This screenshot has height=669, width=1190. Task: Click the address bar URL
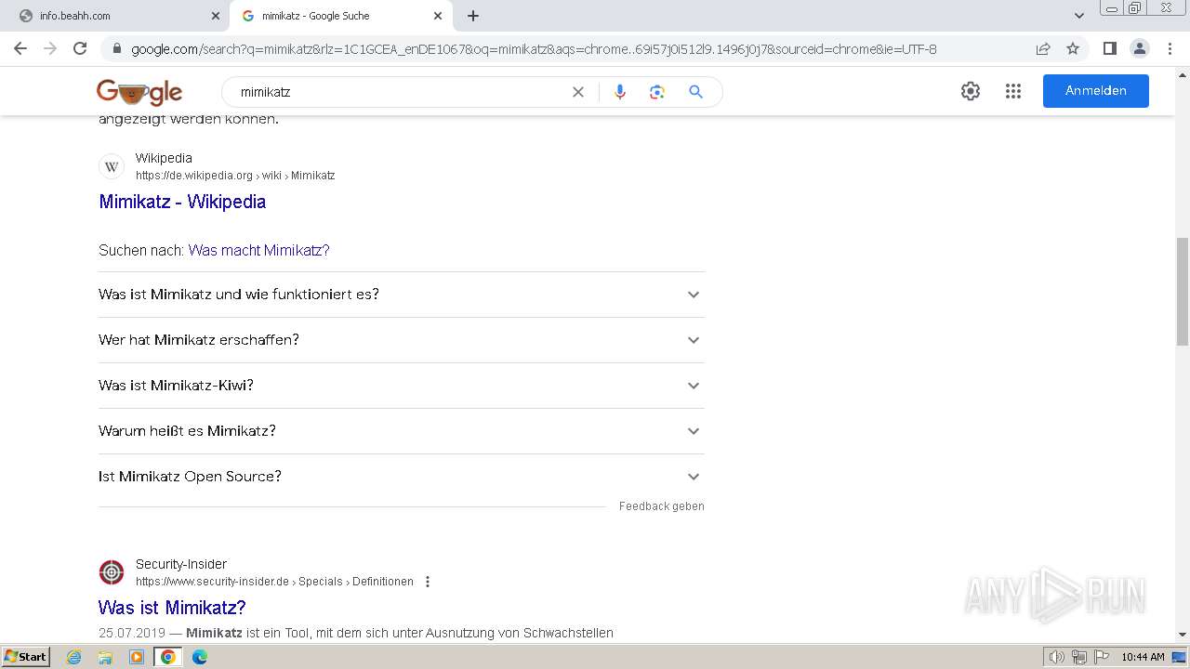click(x=534, y=49)
